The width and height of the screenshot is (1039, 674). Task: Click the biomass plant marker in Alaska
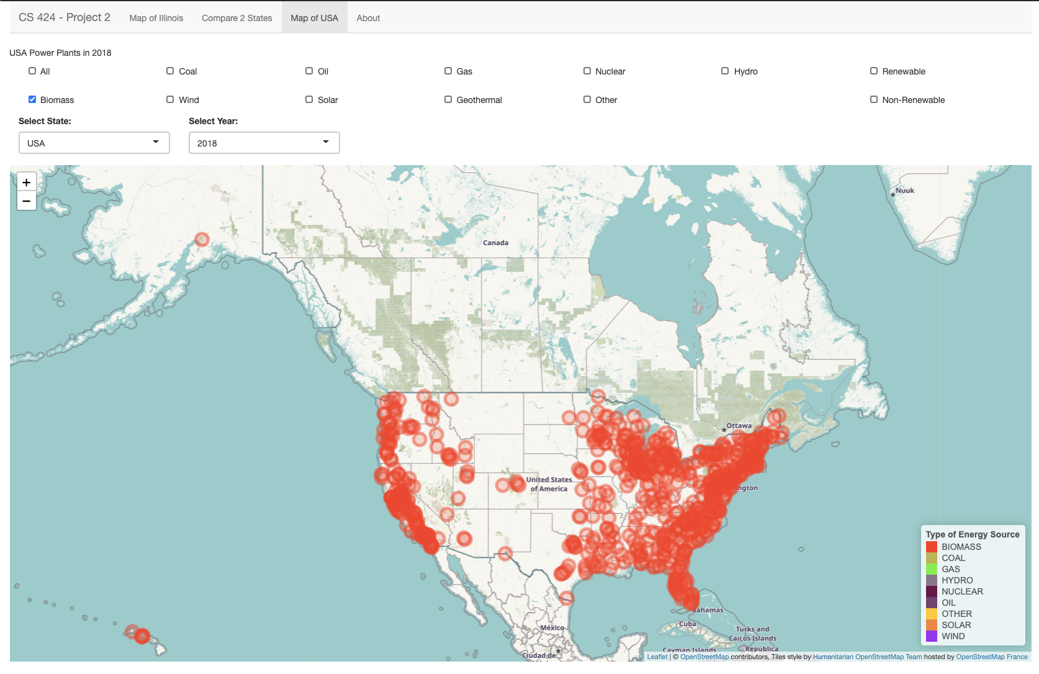coord(202,239)
